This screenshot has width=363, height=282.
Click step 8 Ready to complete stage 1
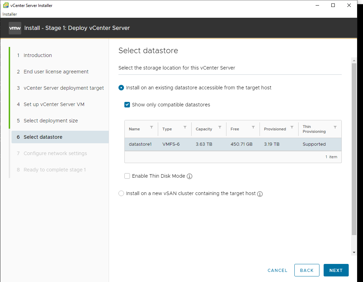pyautogui.click(x=55, y=170)
